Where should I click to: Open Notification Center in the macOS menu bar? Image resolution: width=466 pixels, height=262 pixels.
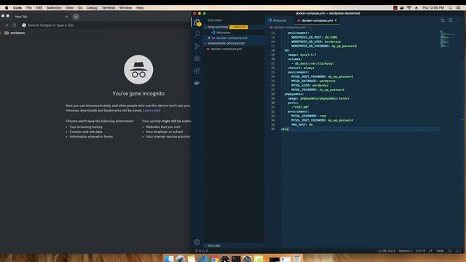[x=459, y=8]
